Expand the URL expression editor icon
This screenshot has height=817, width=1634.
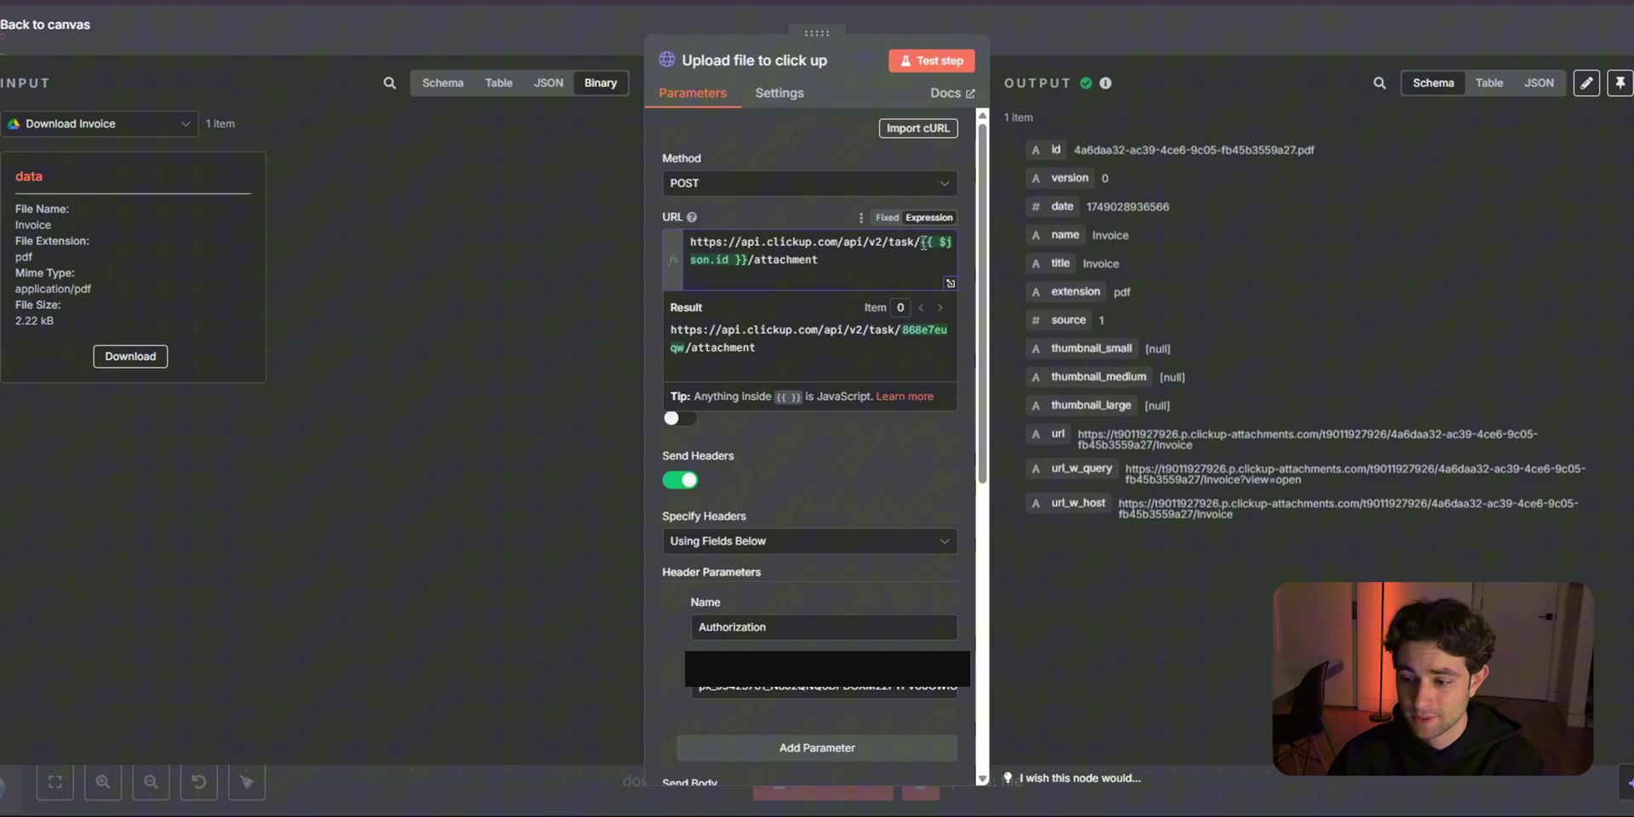point(950,283)
